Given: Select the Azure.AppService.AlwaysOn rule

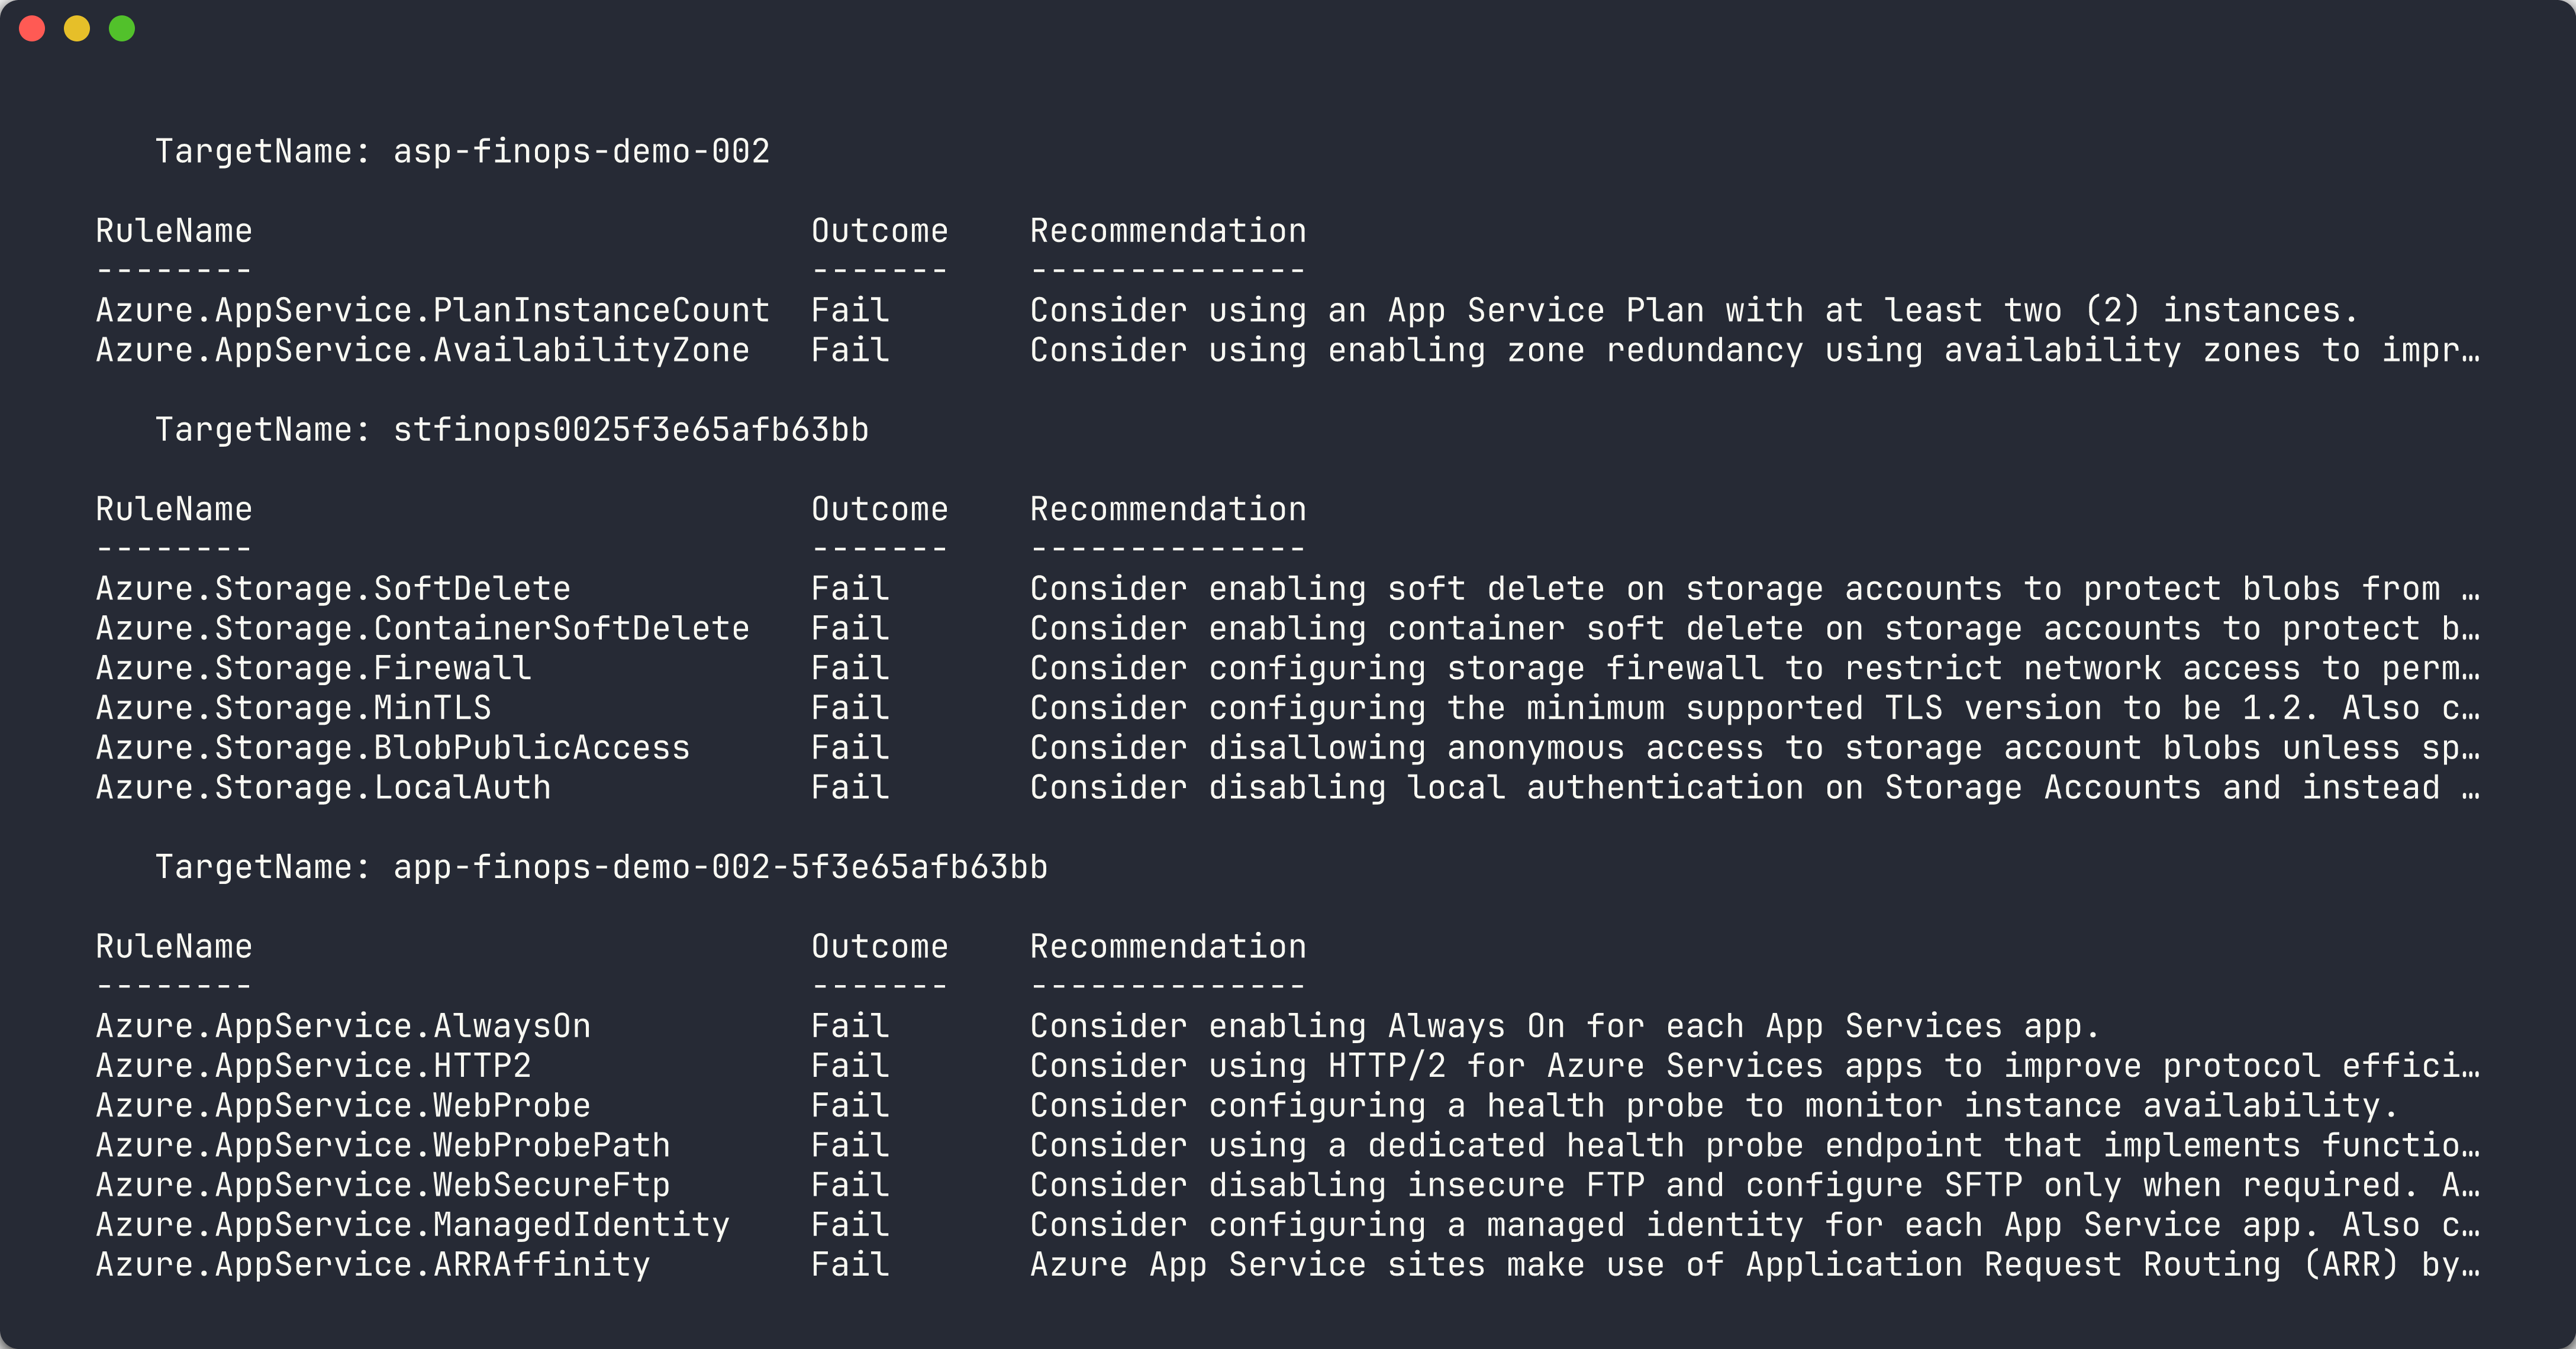Looking at the screenshot, I should point(343,1025).
